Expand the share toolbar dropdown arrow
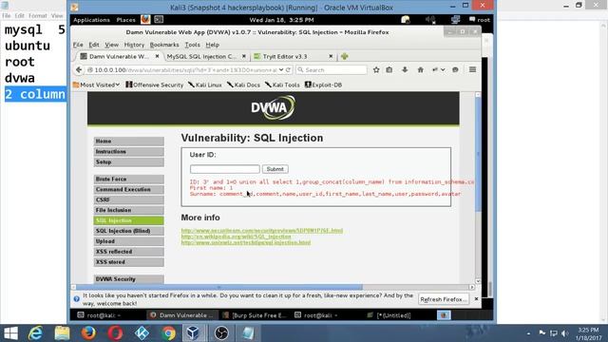This screenshot has height=342, width=608. point(443,69)
